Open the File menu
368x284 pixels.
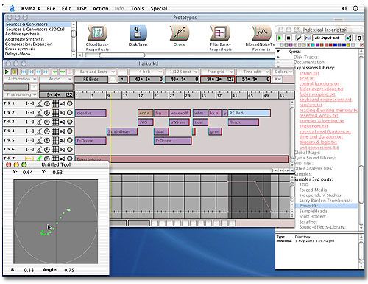click(51, 8)
